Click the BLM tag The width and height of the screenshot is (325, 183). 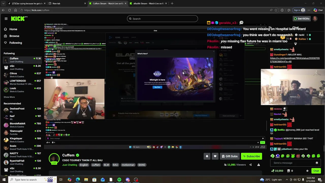[106, 165]
